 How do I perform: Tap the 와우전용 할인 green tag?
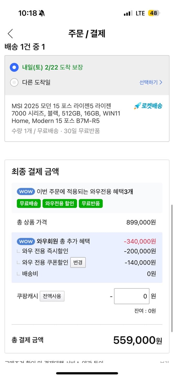(x=60, y=203)
